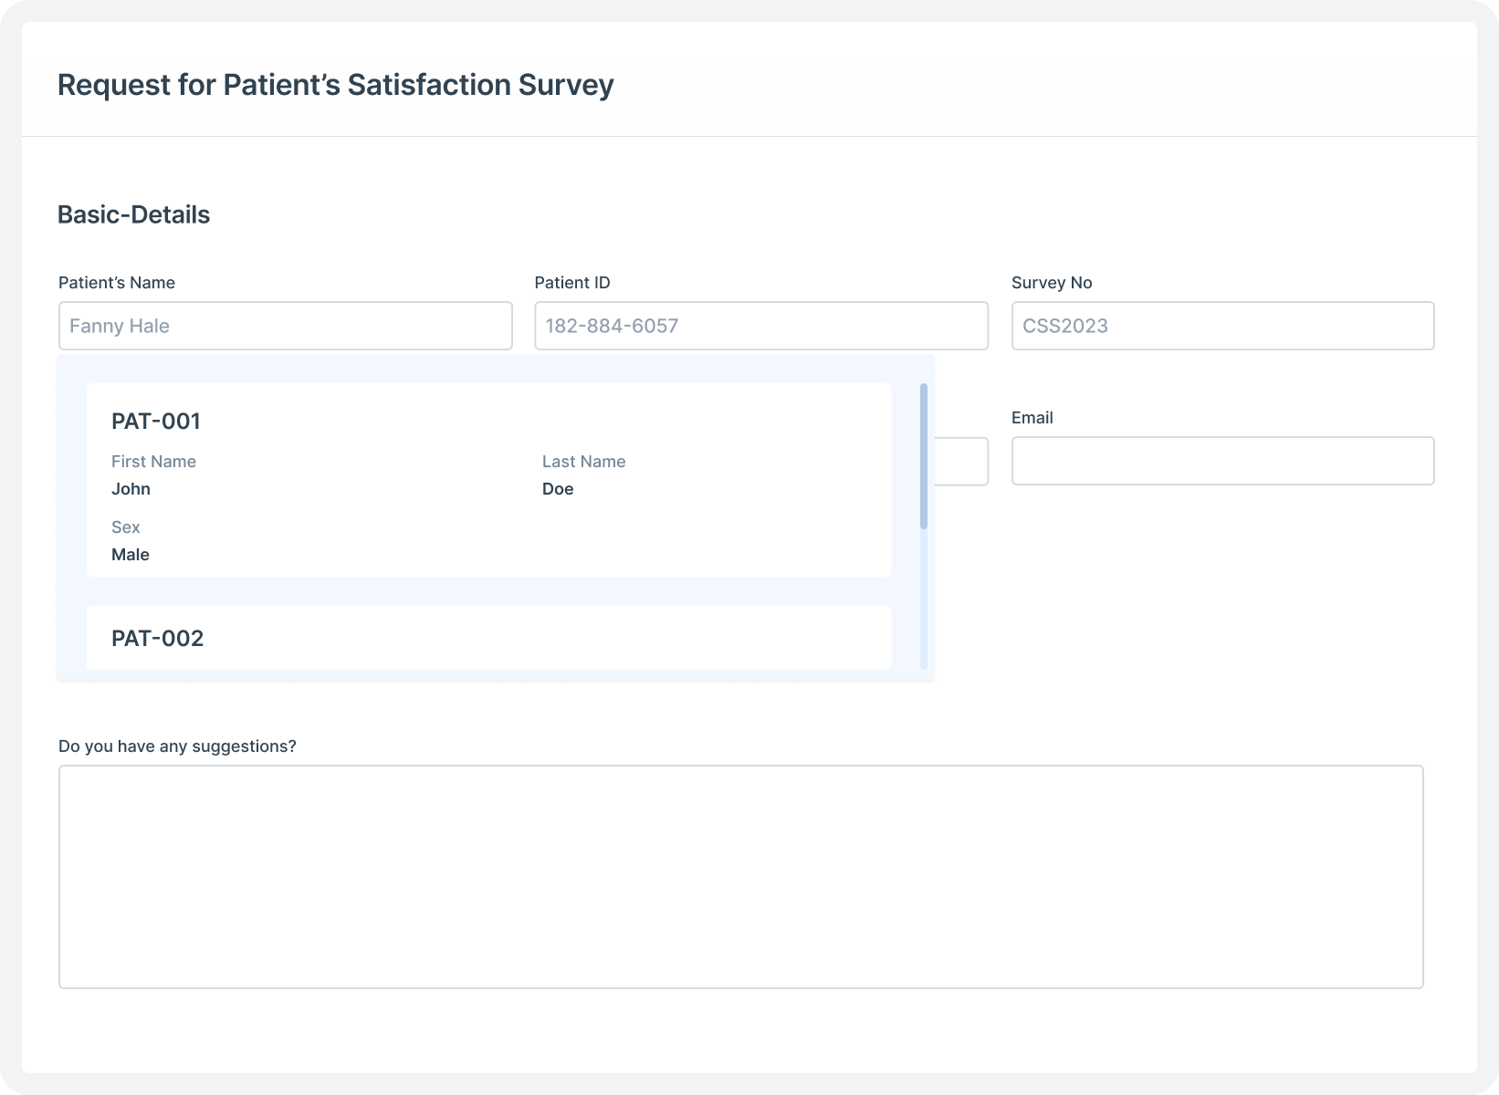Click the Survey No input field
This screenshot has width=1499, height=1095.
click(x=1222, y=326)
